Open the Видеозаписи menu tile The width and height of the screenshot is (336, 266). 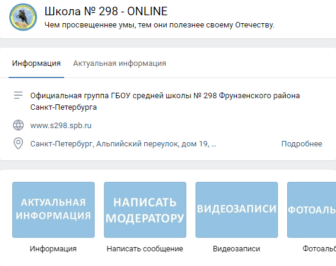pyautogui.click(x=236, y=210)
